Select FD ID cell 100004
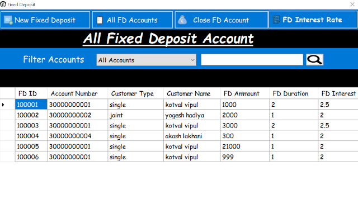358x203 pixels. pyautogui.click(x=31, y=136)
